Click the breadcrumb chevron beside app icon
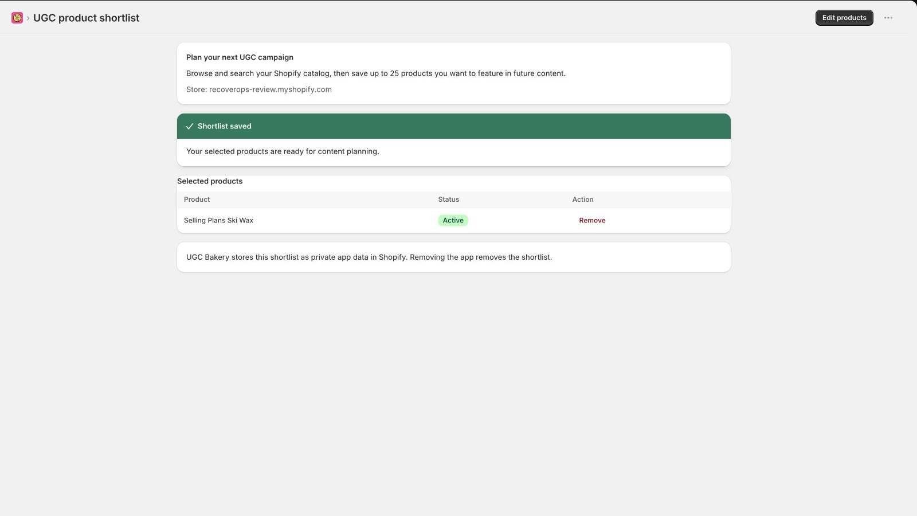Image resolution: width=917 pixels, height=516 pixels. pos(28,18)
